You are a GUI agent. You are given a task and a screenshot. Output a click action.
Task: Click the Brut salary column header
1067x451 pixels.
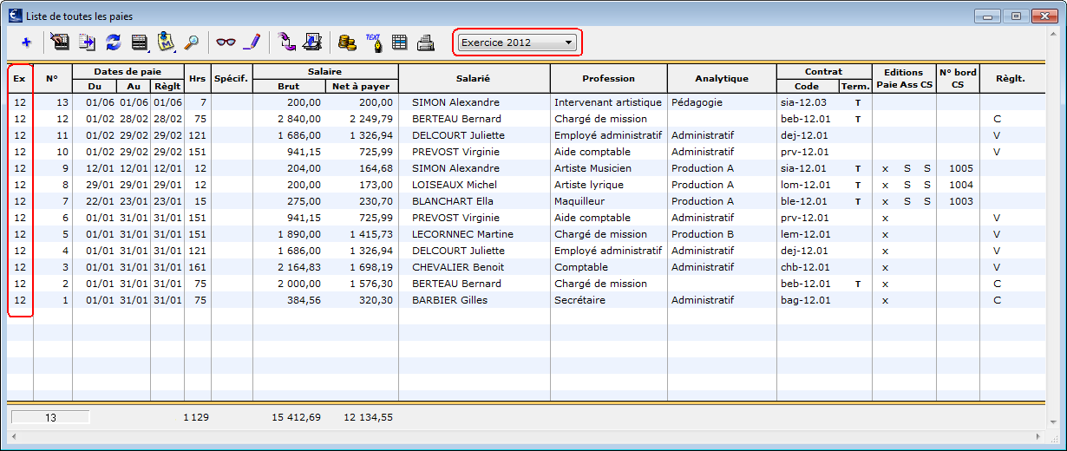(289, 87)
